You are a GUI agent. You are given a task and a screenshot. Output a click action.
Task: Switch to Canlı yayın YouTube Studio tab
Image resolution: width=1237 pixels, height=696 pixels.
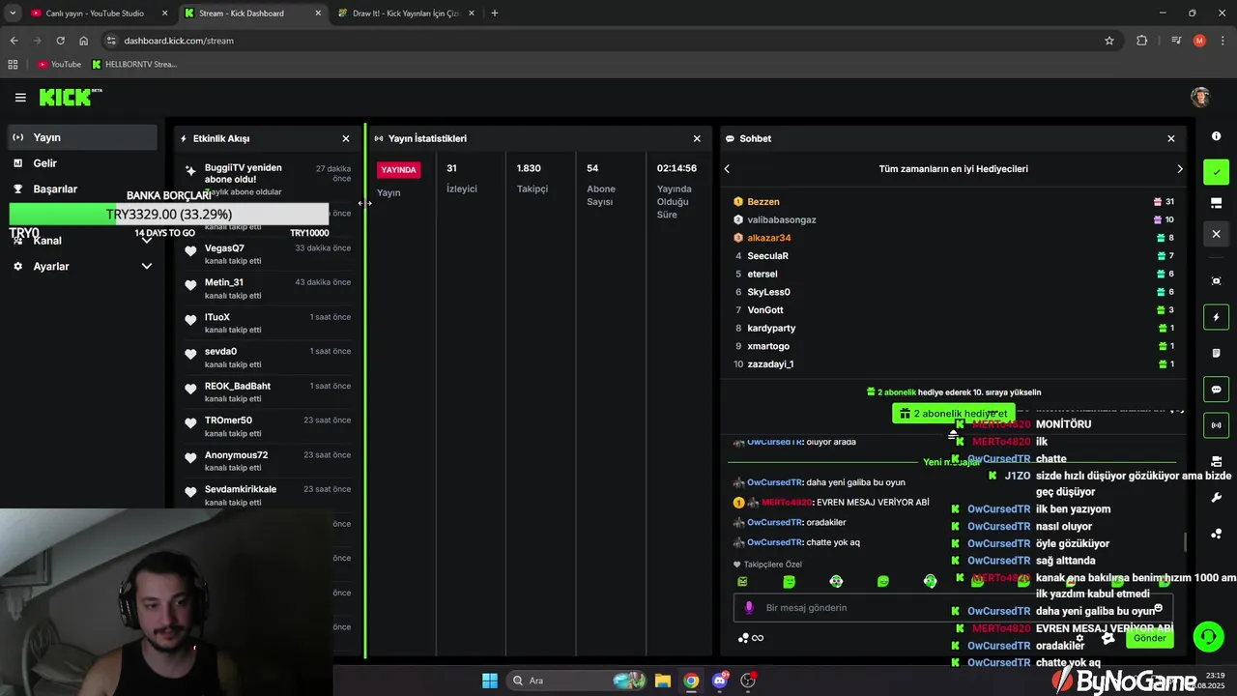click(99, 14)
